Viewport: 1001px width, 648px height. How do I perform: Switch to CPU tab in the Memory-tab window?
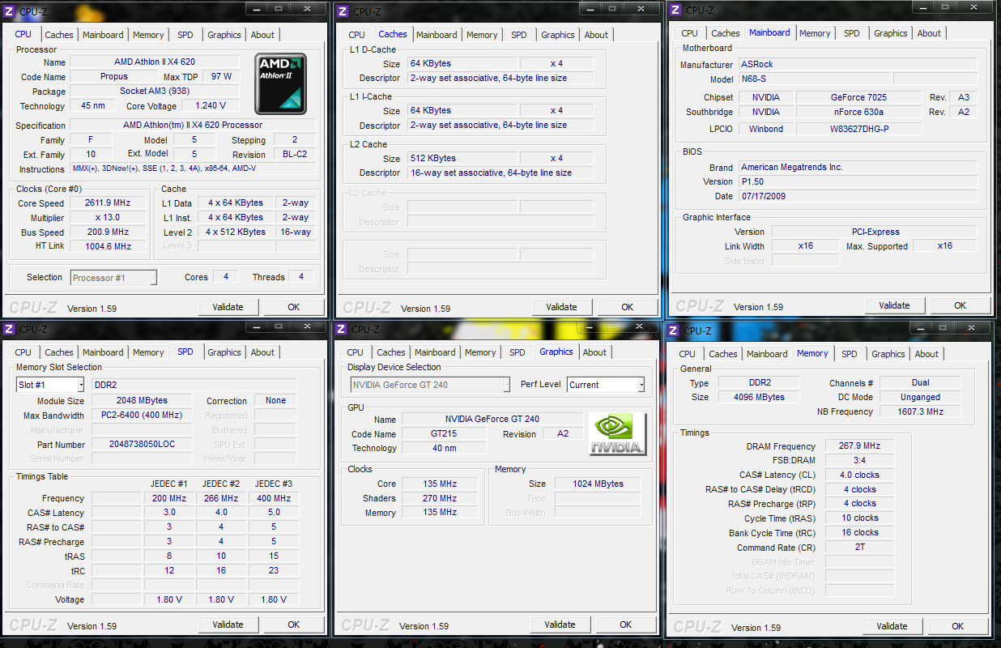688,354
